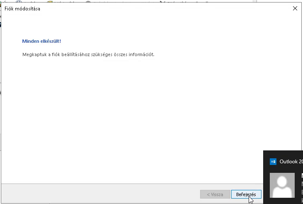Close the Fiók módosítása dialog
This screenshot has height=204, width=303.
(295, 8)
